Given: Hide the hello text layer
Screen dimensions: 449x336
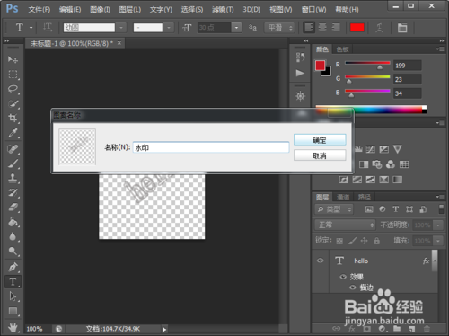Looking at the screenshot, I should point(320,261).
